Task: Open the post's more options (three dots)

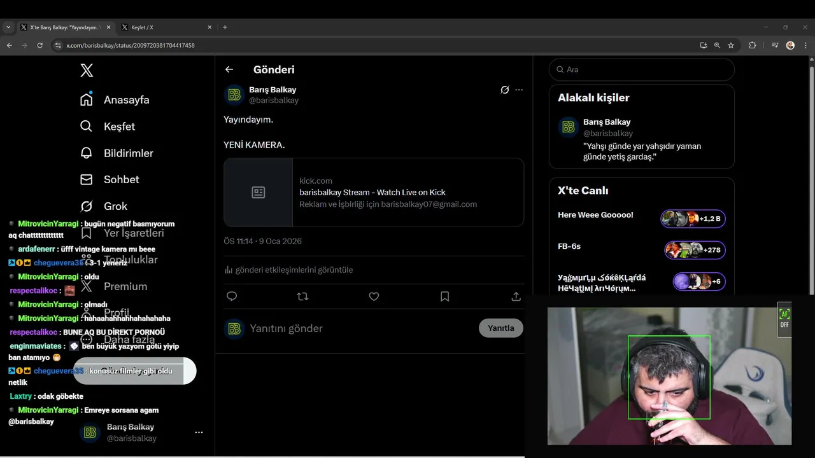Action: point(519,90)
